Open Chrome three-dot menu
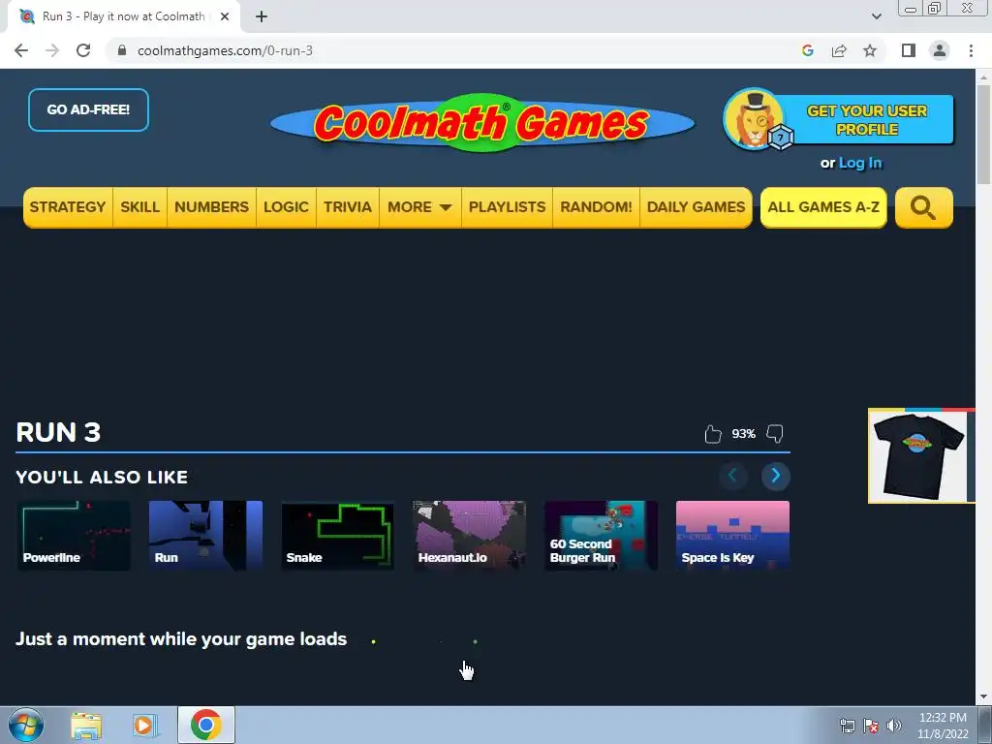 [x=971, y=50]
